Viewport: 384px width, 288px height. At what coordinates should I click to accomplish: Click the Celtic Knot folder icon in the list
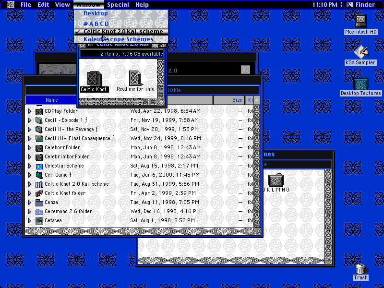click(39, 193)
